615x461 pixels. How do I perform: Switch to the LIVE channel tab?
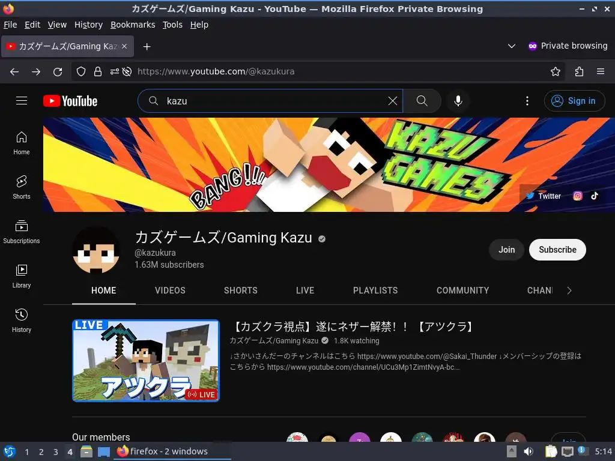305,291
